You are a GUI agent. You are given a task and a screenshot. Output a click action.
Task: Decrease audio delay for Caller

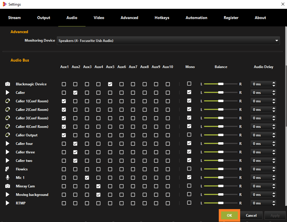[x=274, y=94]
